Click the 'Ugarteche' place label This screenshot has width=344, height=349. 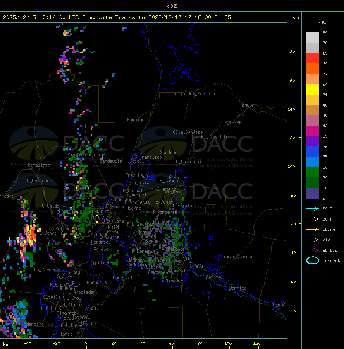click(102, 263)
